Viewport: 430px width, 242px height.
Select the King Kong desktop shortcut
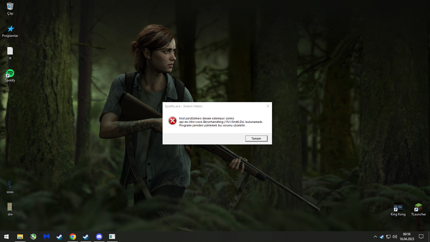point(398,209)
